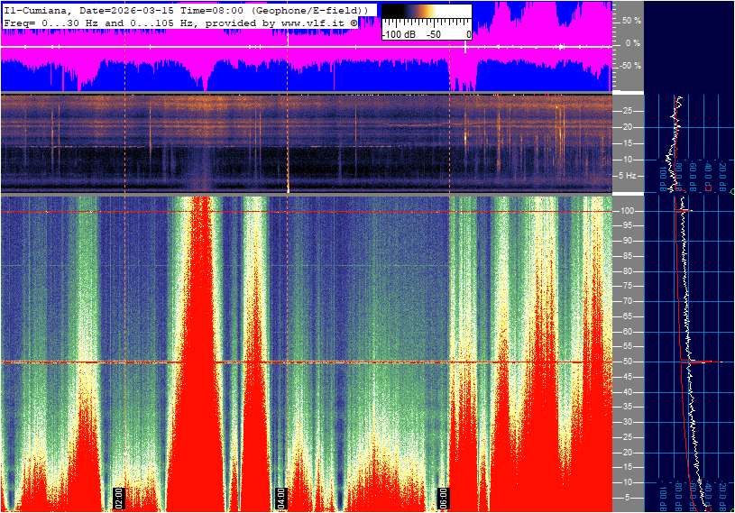Viewport: 735px width, 513px height.
Task: Select the 06:00 time marker
Action: click(x=443, y=496)
